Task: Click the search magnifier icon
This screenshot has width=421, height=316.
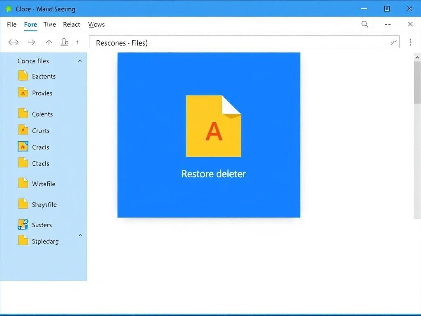Action: point(365,24)
